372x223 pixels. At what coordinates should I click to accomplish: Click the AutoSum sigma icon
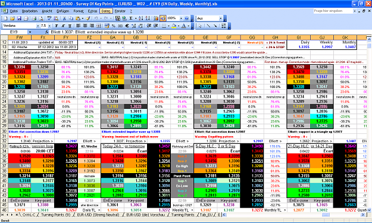point(131,18)
